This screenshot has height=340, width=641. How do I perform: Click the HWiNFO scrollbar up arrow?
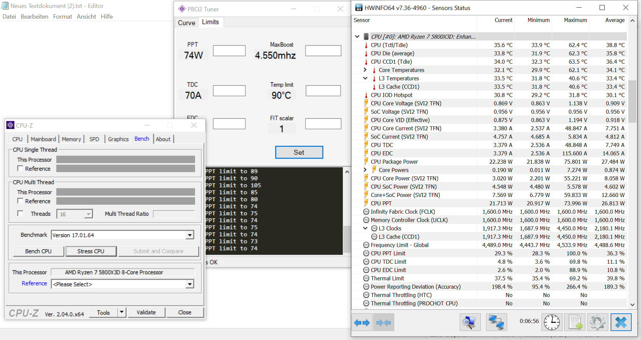click(x=632, y=21)
